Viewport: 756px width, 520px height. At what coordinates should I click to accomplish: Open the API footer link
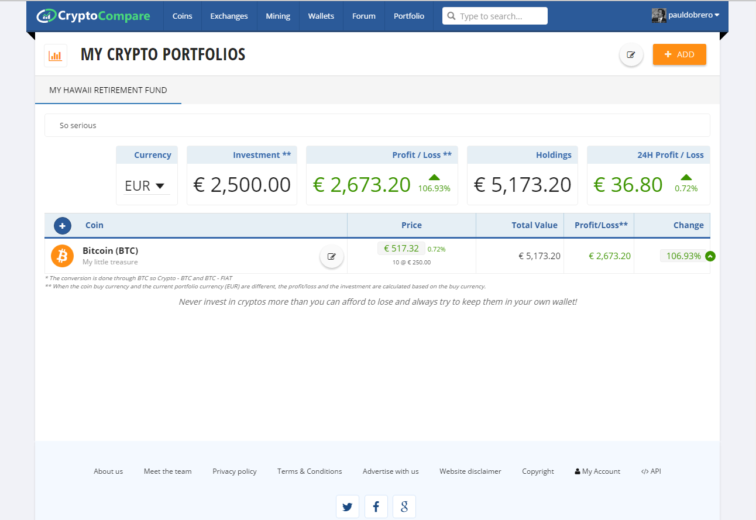[x=651, y=471]
